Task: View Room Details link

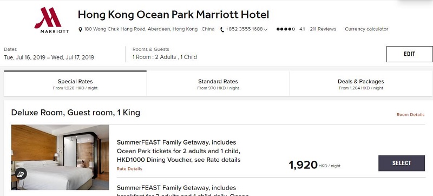Action: 410,115
